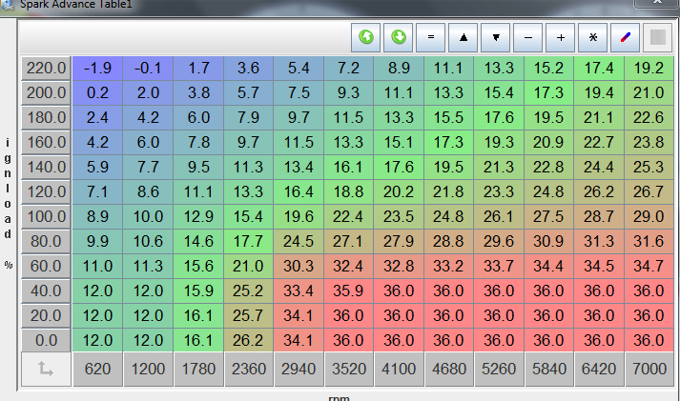Select cell 26.2 at 0.0 load, 2360 rpm

click(248, 340)
